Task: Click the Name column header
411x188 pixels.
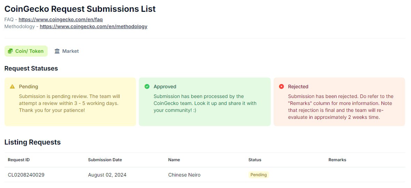Action: (x=174, y=160)
